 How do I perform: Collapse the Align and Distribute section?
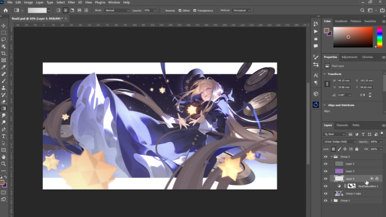coord(325,105)
